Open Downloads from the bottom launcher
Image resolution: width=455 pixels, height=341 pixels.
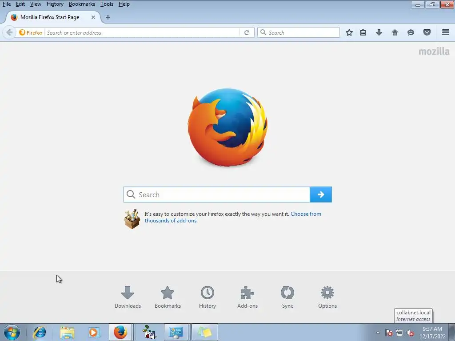[128, 297]
